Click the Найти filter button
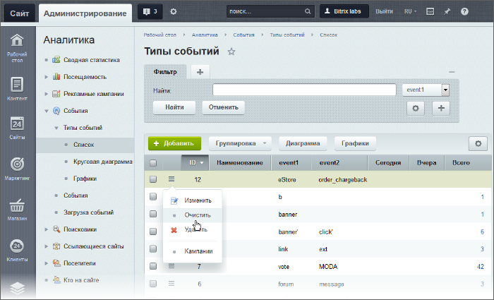 click(x=174, y=107)
